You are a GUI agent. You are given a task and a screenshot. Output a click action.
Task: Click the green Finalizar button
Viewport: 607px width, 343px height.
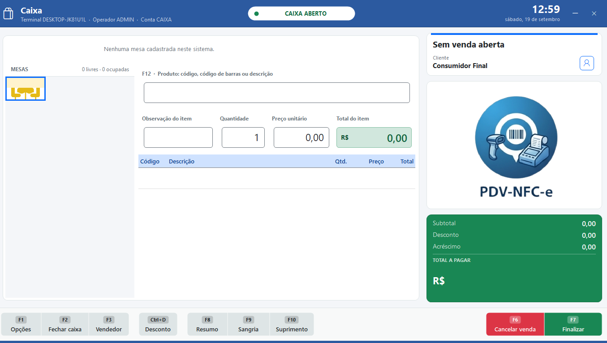point(573,324)
